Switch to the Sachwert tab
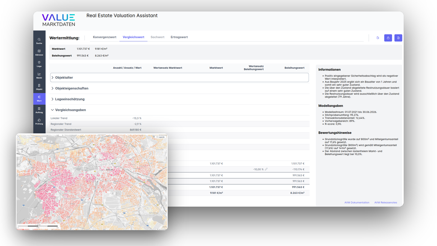 pos(157,37)
